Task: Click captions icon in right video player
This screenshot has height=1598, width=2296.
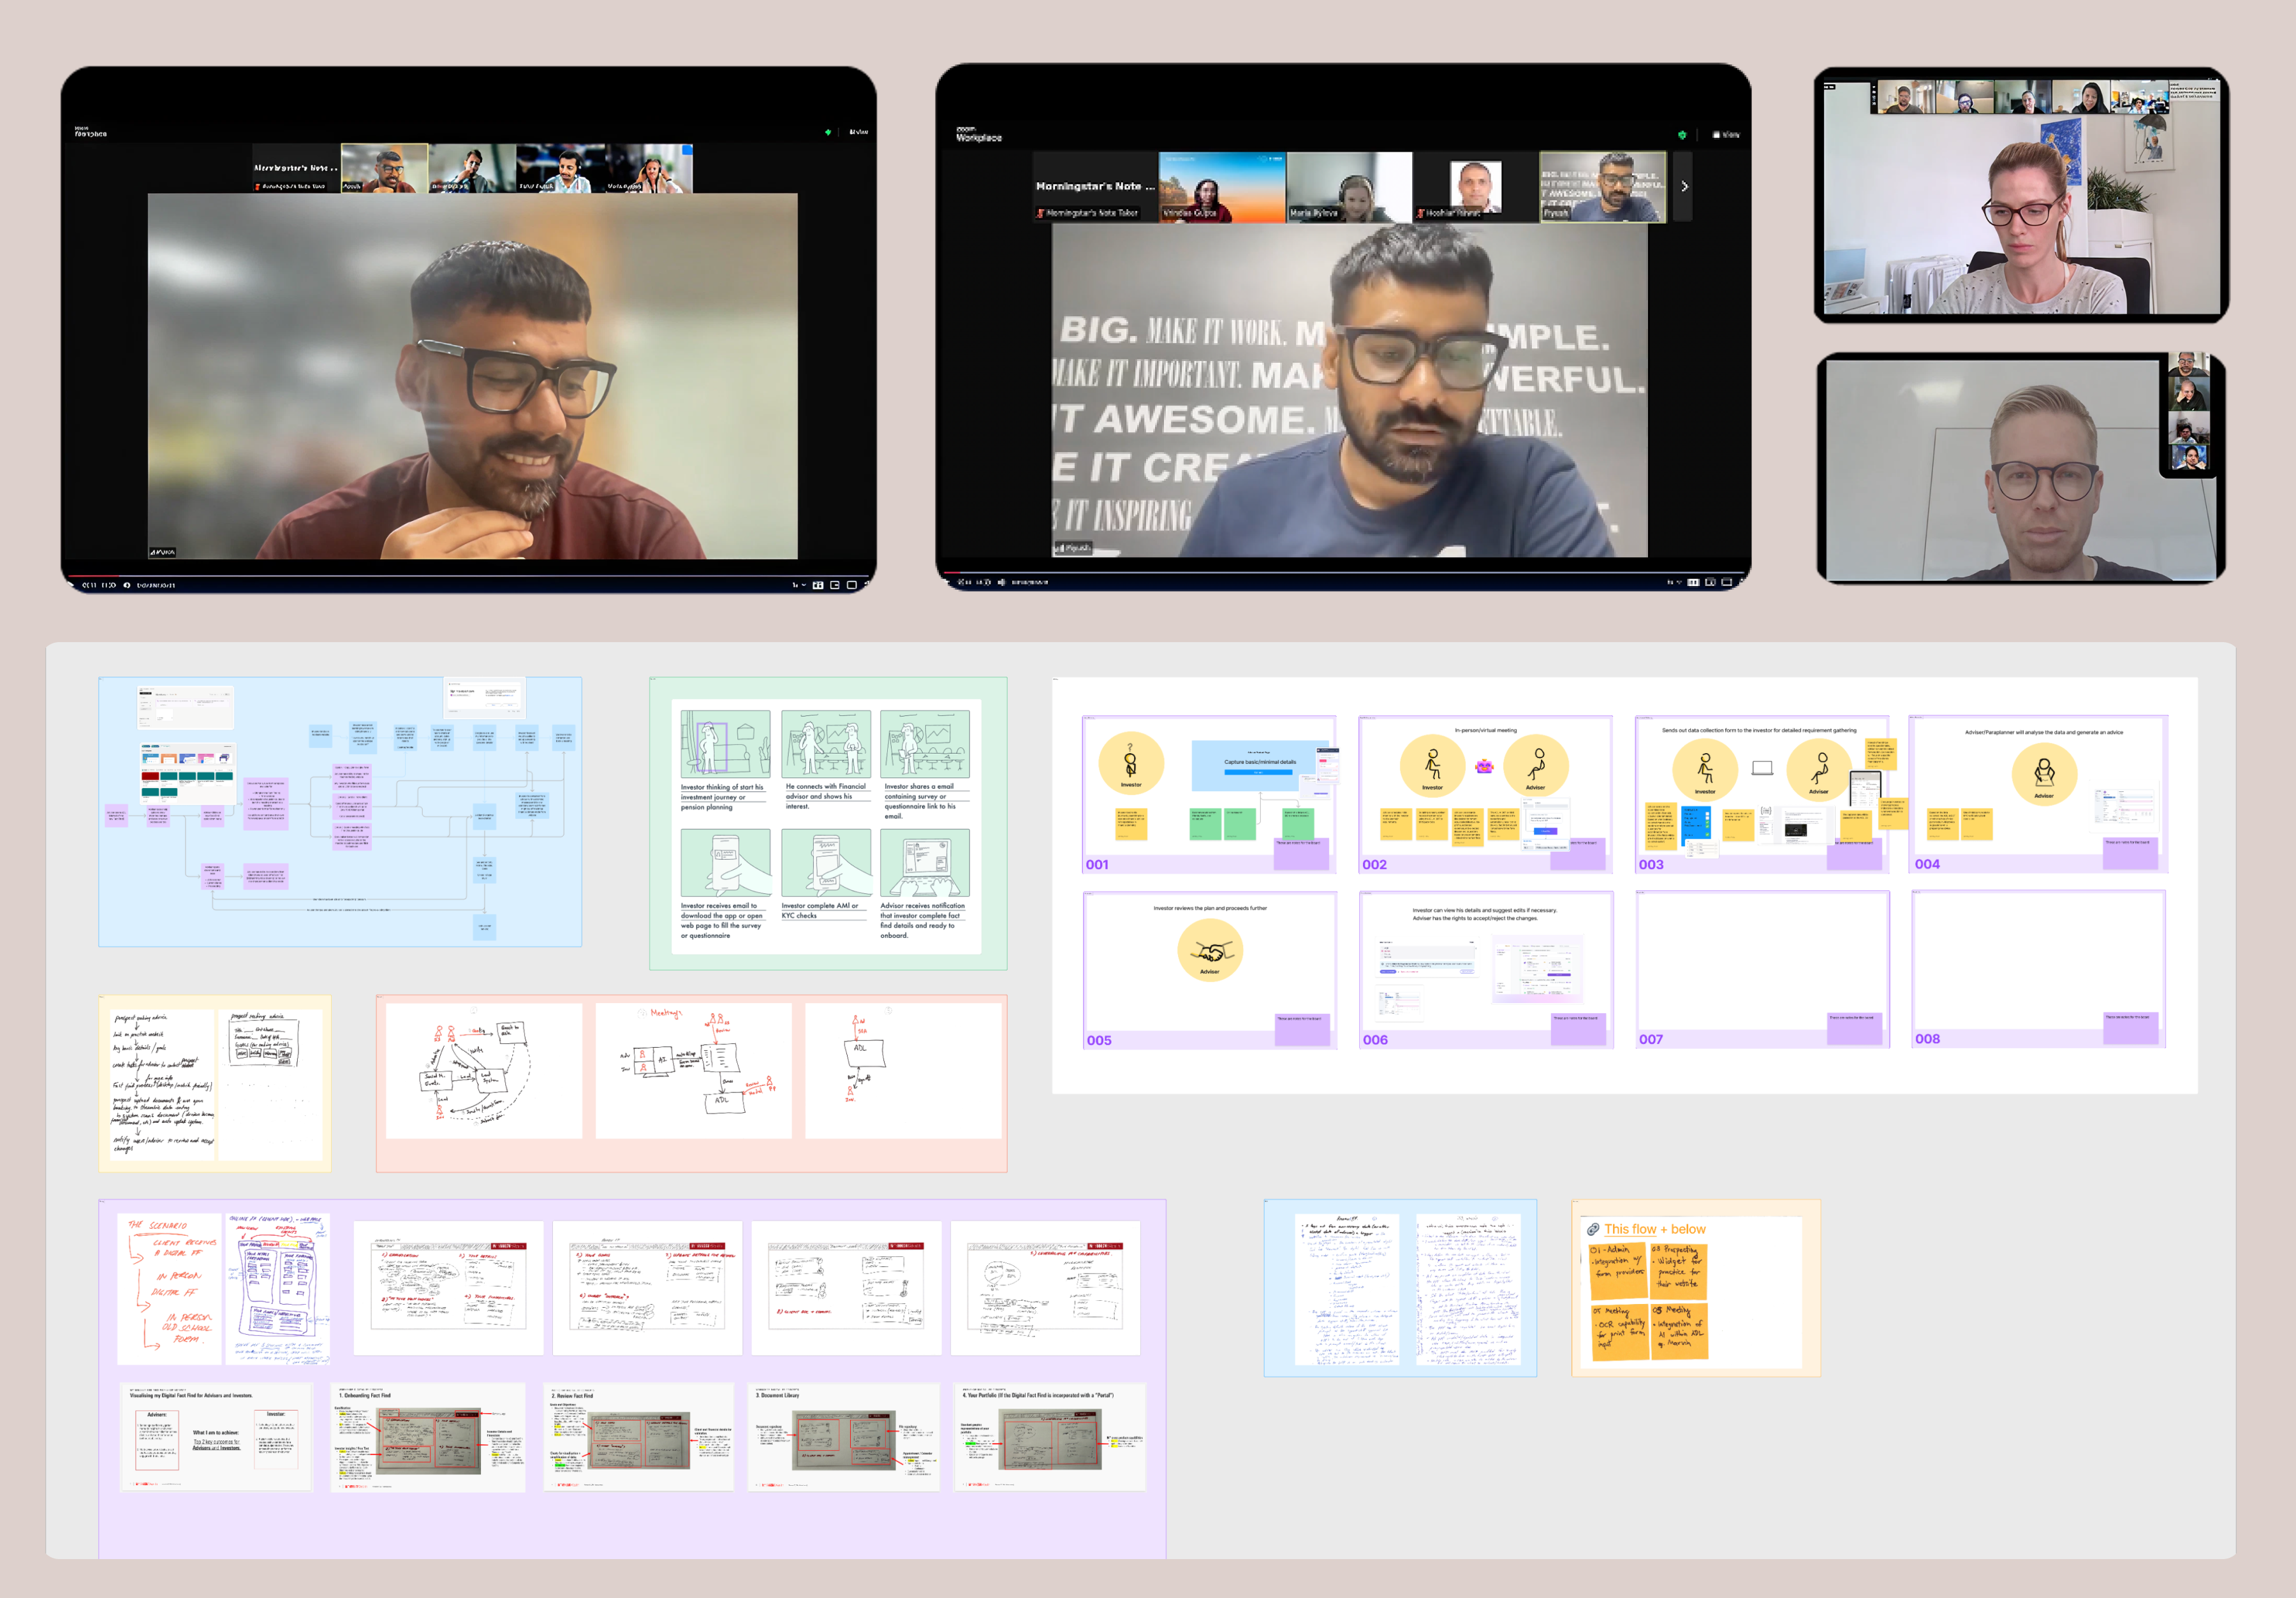Action: click(1693, 582)
